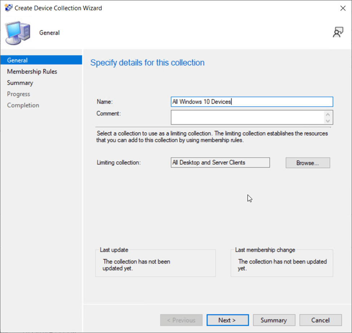The height and width of the screenshot is (333, 352).
Task: Click the wizard icon in title bar
Action: tap(8, 8)
